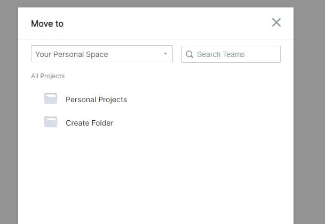Open the Your Personal Space dropdown

(101, 54)
